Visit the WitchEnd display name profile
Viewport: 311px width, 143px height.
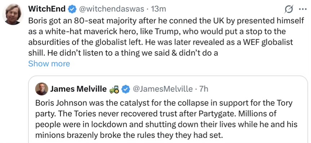click(x=47, y=9)
